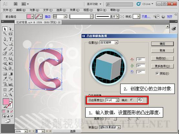Select the Direct Selection (white arrow) tool
The height and width of the screenshot is (134, 179).
(10, 29)
